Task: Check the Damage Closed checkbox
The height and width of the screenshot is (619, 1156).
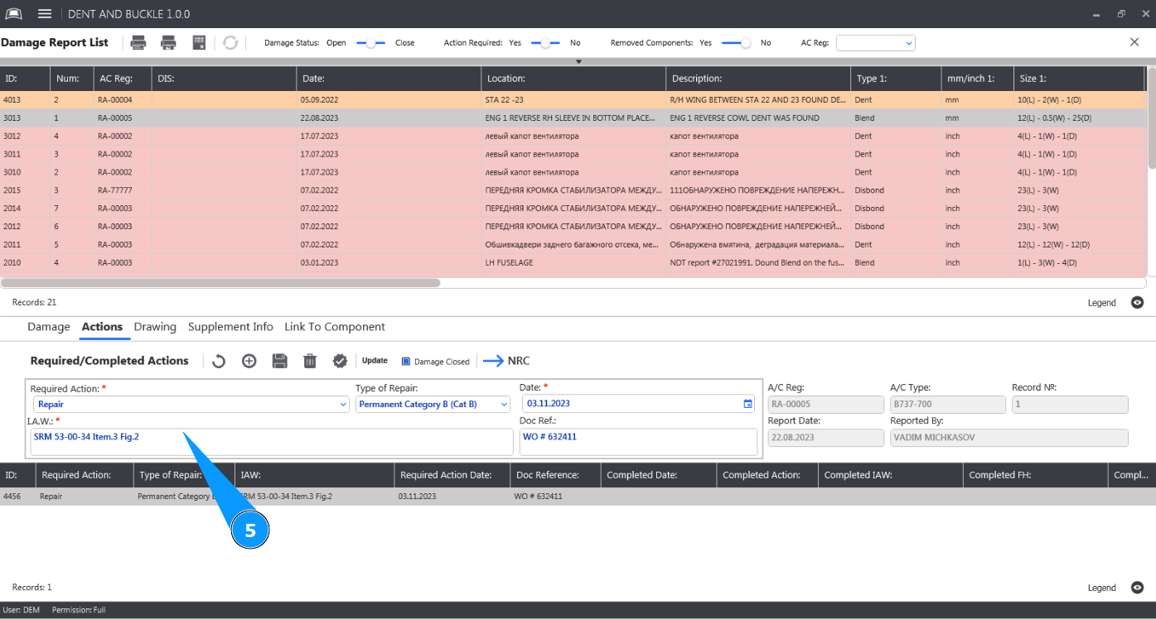Action: (406, 362)
